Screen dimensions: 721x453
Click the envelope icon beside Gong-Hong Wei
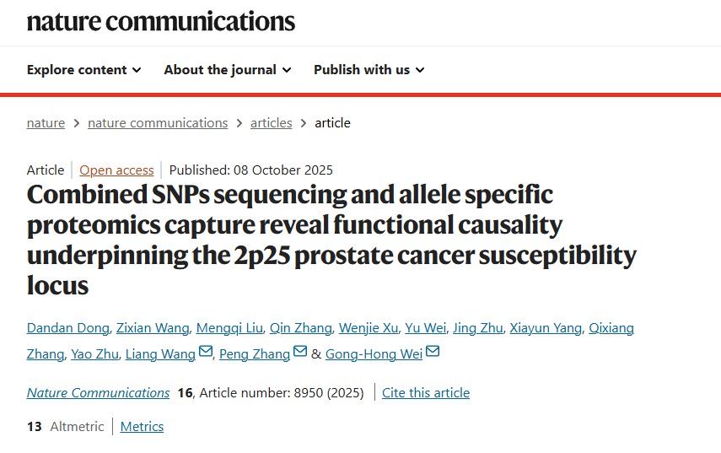(433, 353)
